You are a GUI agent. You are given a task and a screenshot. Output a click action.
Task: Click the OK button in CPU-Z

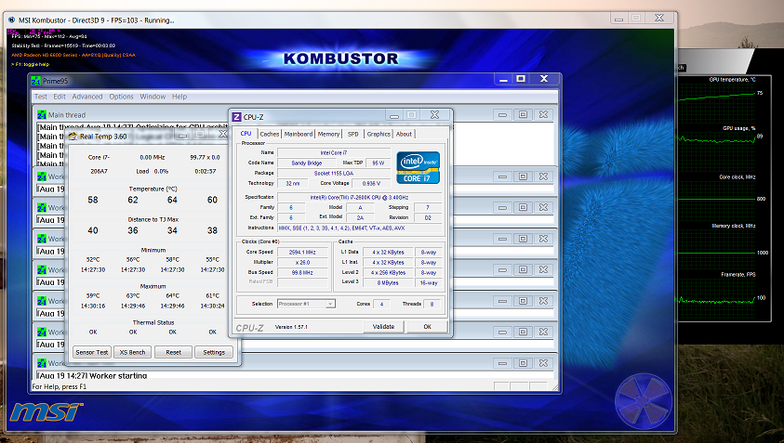(427, 326)
